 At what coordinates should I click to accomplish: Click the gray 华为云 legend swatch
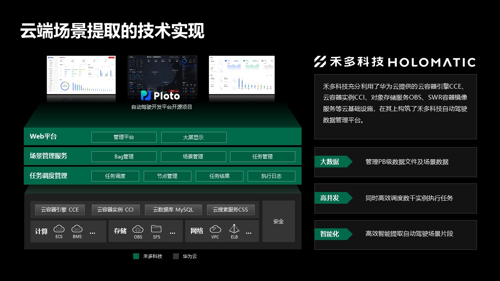(176, 256)
